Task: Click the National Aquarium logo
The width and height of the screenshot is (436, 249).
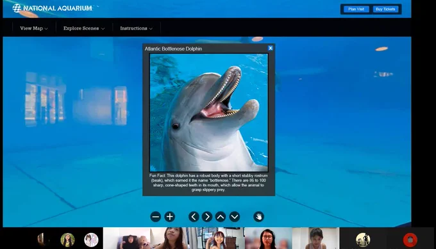Action: pos(53,8)
